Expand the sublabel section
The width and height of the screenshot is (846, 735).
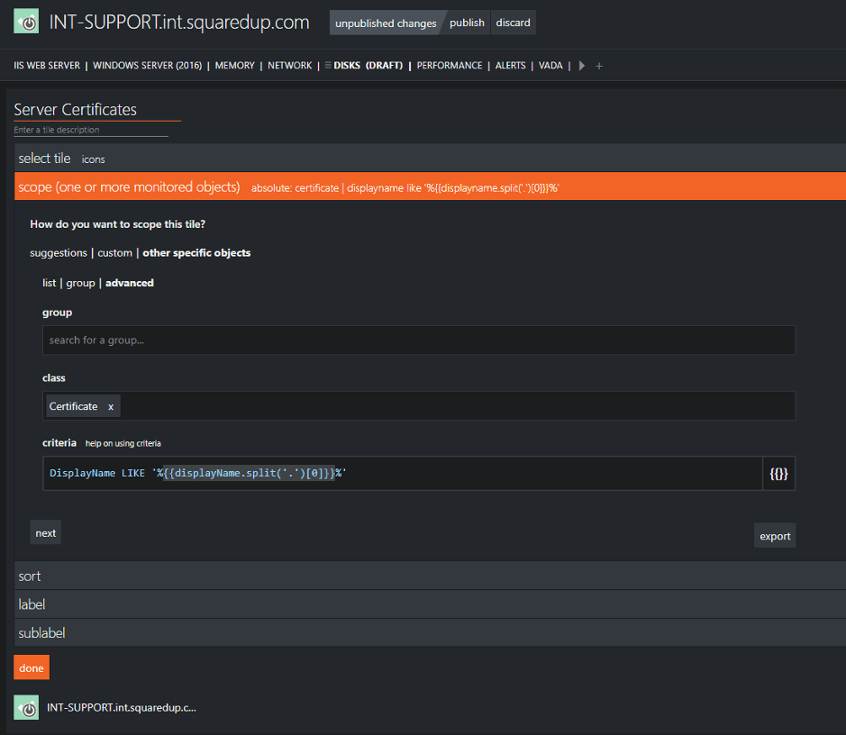pos(430,633)
